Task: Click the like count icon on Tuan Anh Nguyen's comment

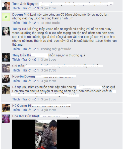Action: [35, 8]
